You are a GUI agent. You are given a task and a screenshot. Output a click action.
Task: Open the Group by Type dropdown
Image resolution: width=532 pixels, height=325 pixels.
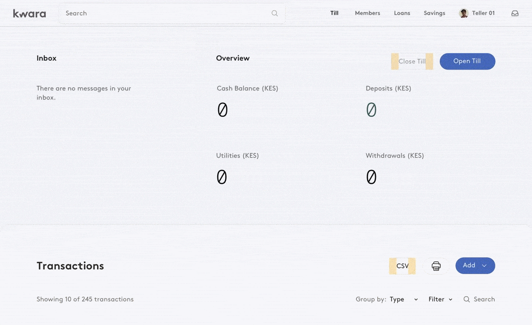point(403,299)
